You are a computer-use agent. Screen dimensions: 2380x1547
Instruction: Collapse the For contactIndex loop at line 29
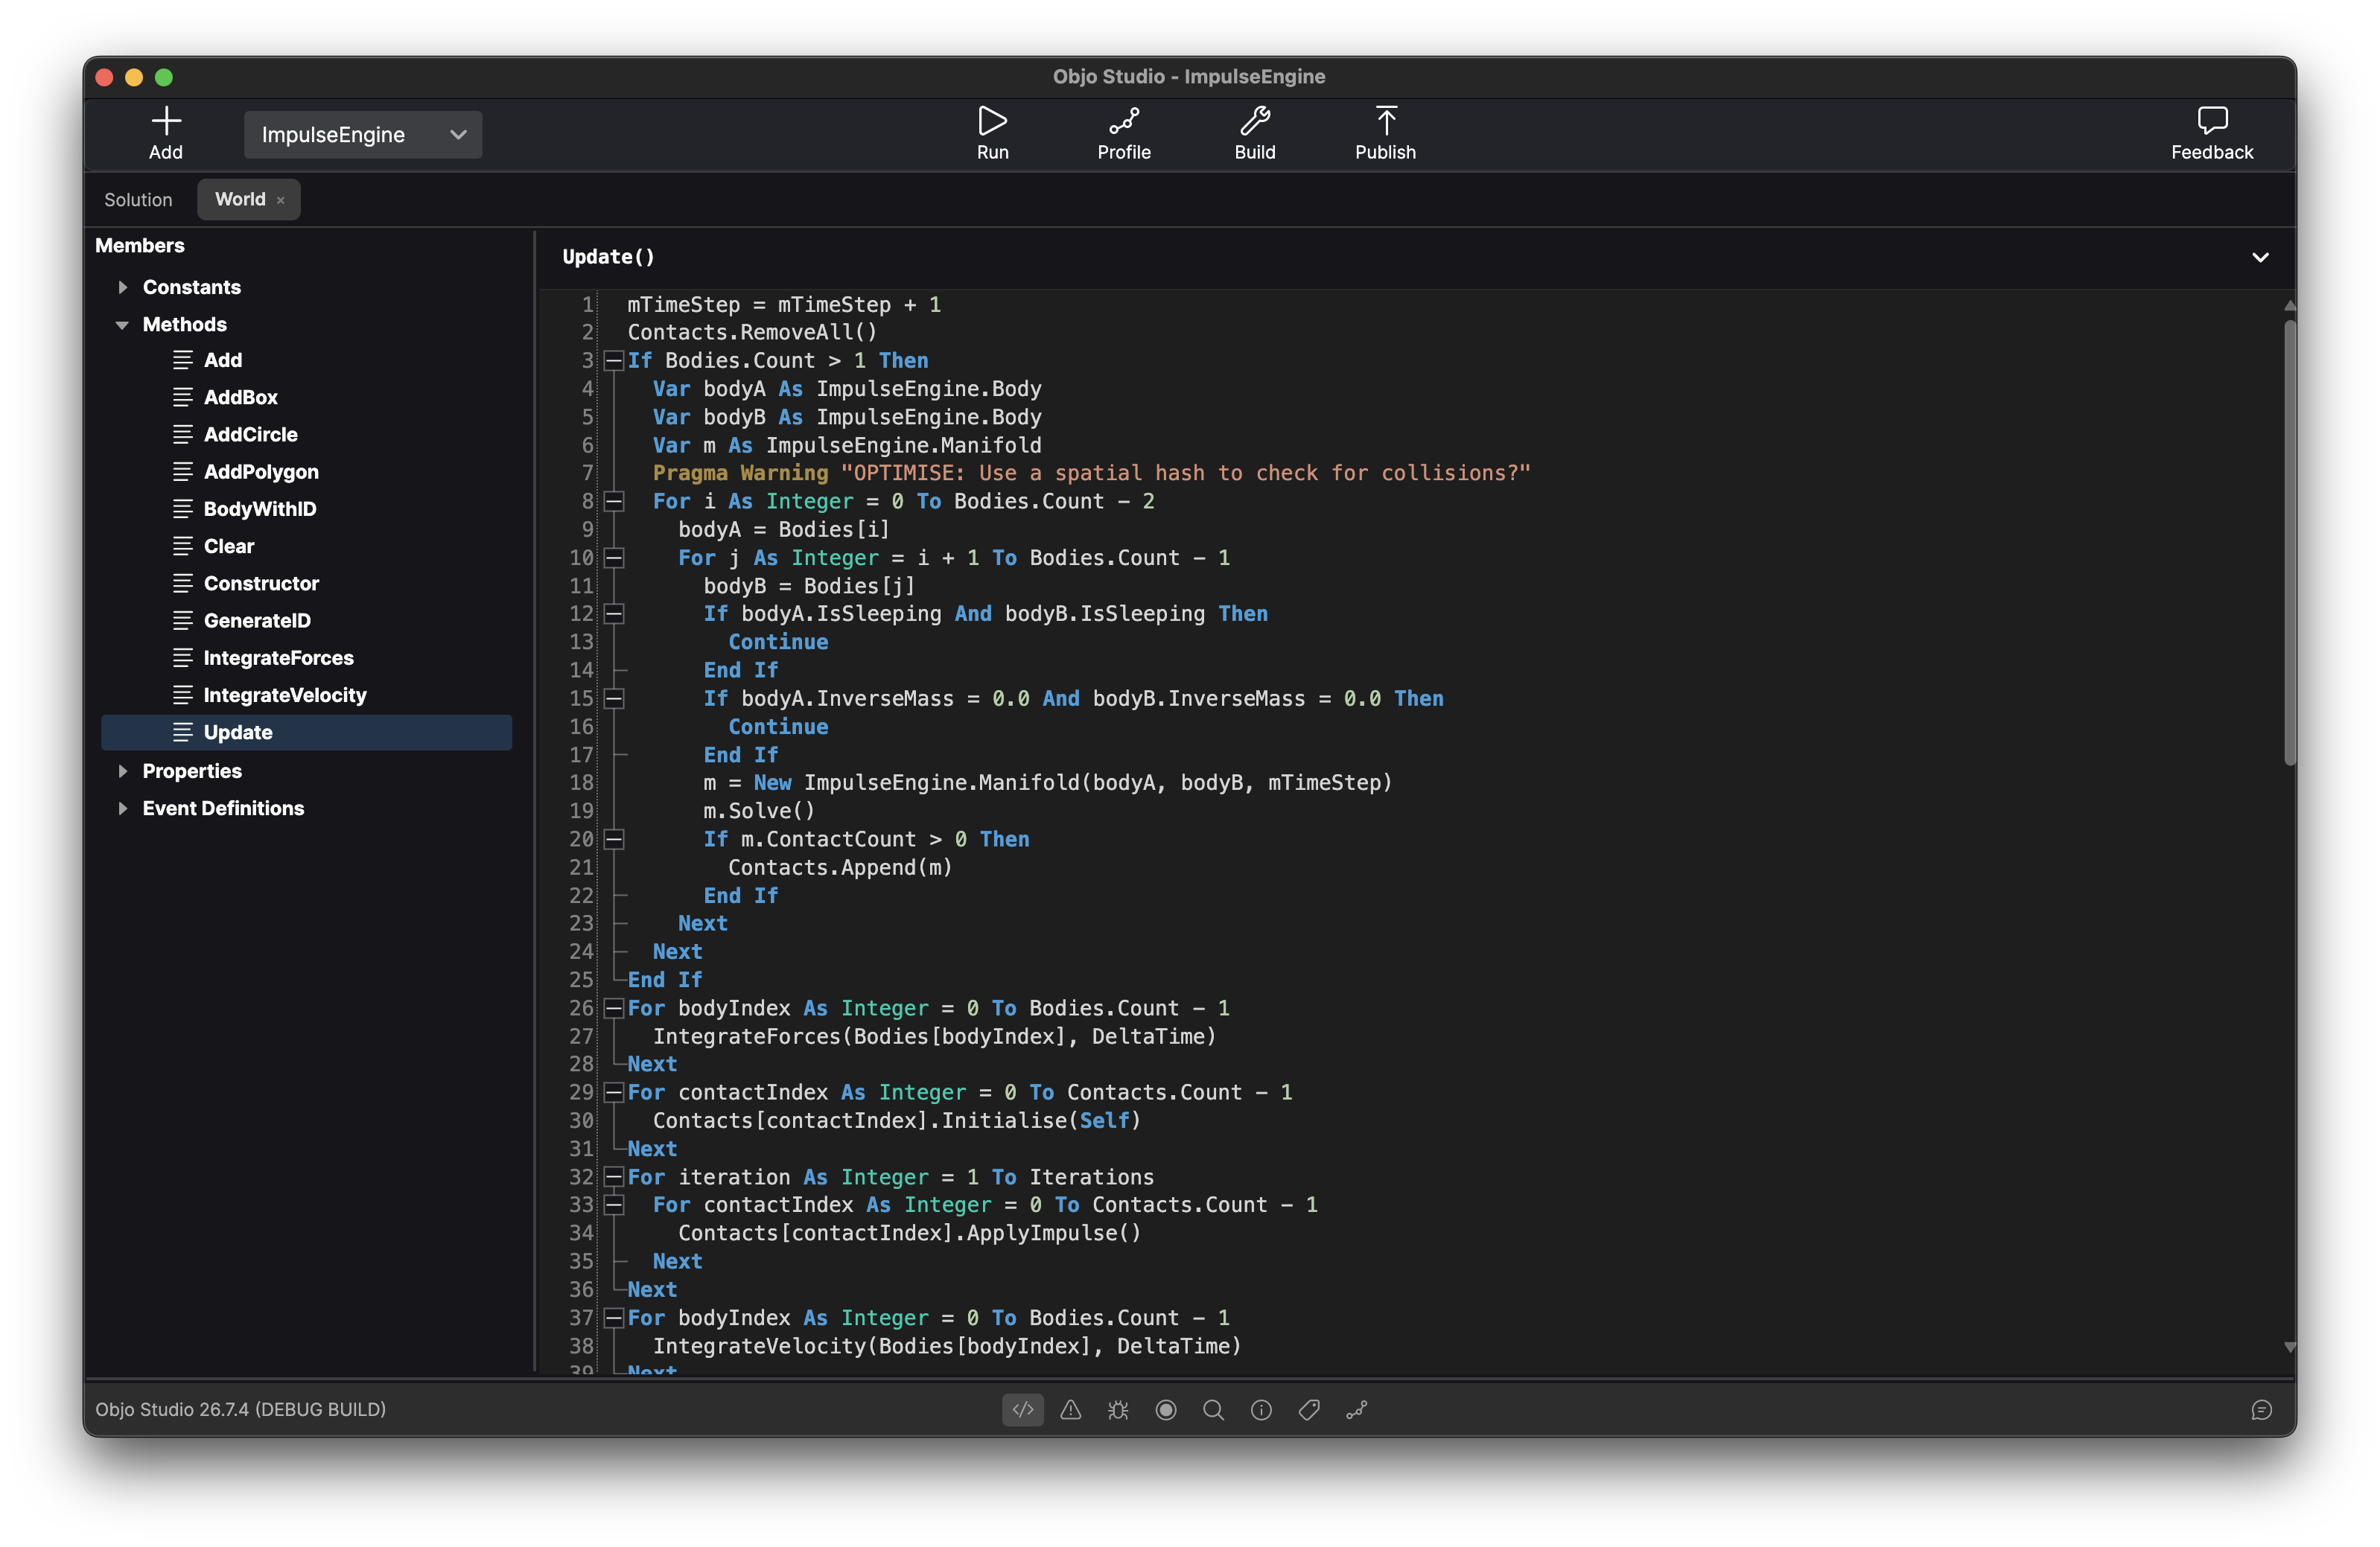point(614,1092)
